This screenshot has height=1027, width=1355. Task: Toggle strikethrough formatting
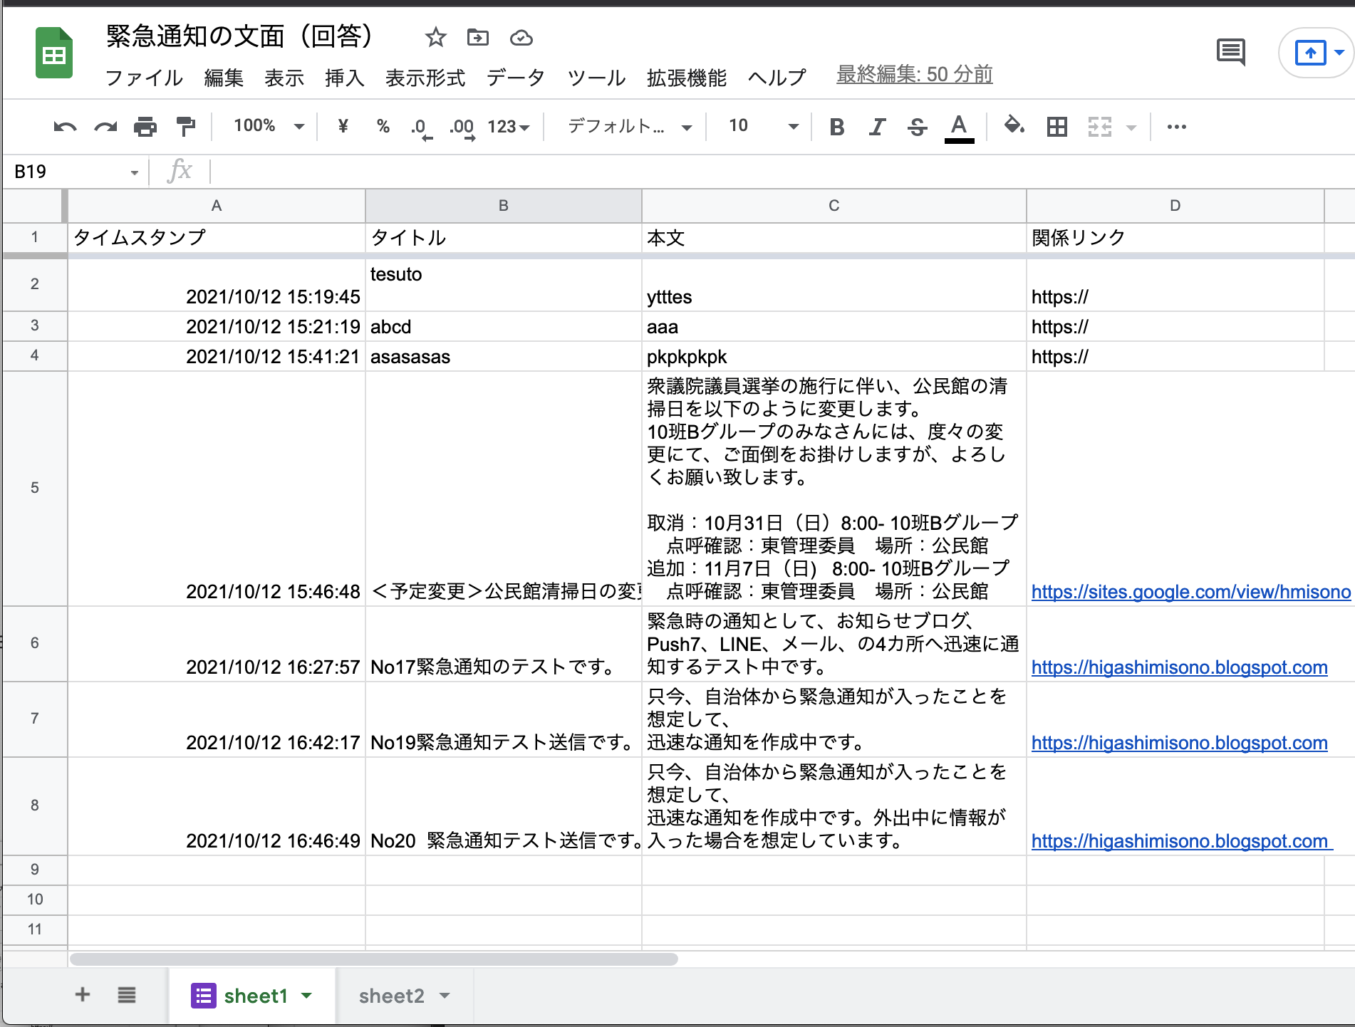click(917, 127)
